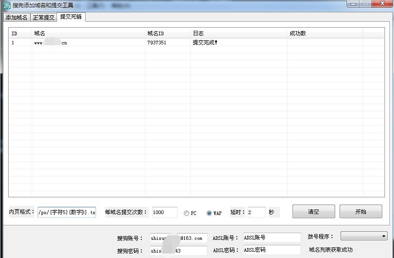Click the 开始 button
The image size is (394, 258).
tap(361, 211)
